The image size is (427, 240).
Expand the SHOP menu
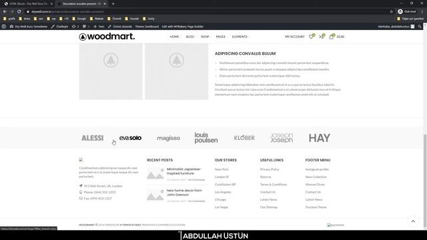[205, 37]
